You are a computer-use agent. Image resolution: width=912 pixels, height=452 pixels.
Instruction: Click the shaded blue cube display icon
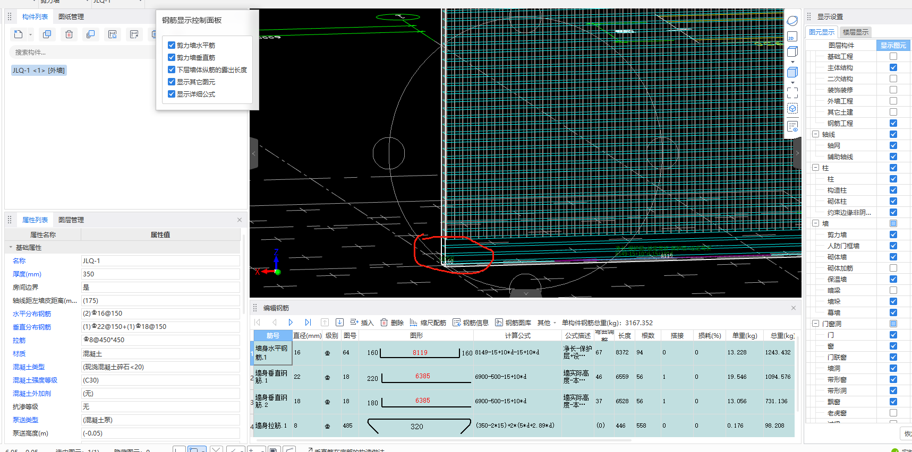[792, 72]
